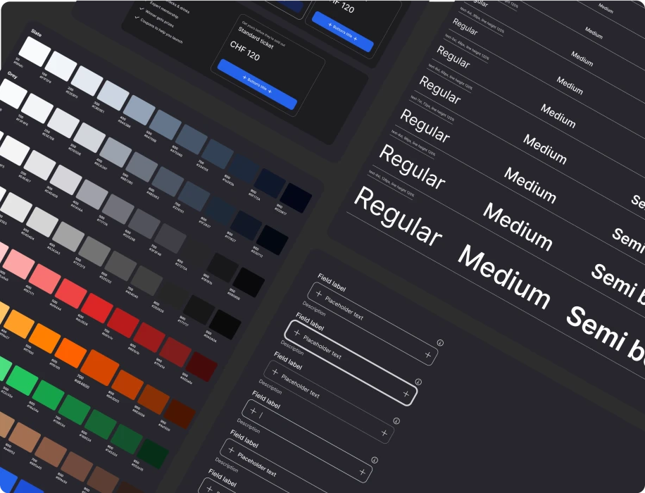Click the trailing plus icon of the topmost input field
Image resolution: width=645 pixels, height=493 pixels.
427,355
